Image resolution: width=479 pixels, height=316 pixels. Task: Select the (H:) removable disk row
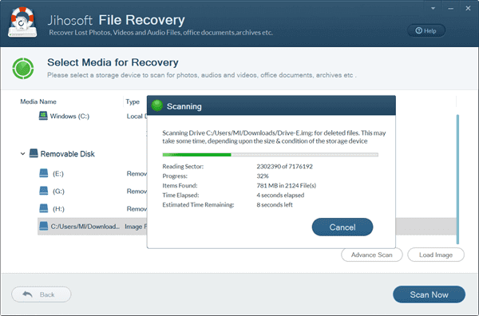point(93,209)
